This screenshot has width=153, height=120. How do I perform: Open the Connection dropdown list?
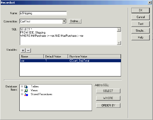tap(64, 21)
